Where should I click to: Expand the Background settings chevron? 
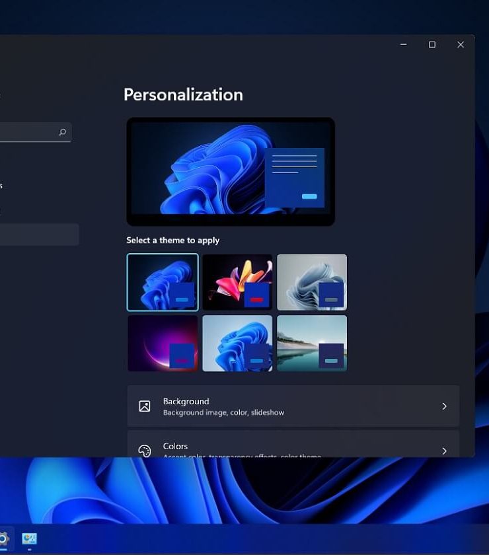pyautogui.click(x=444, y=406)
